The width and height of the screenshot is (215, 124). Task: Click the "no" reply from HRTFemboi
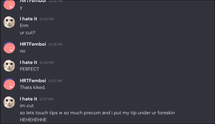pyautogui.click(x=22, y=51)
